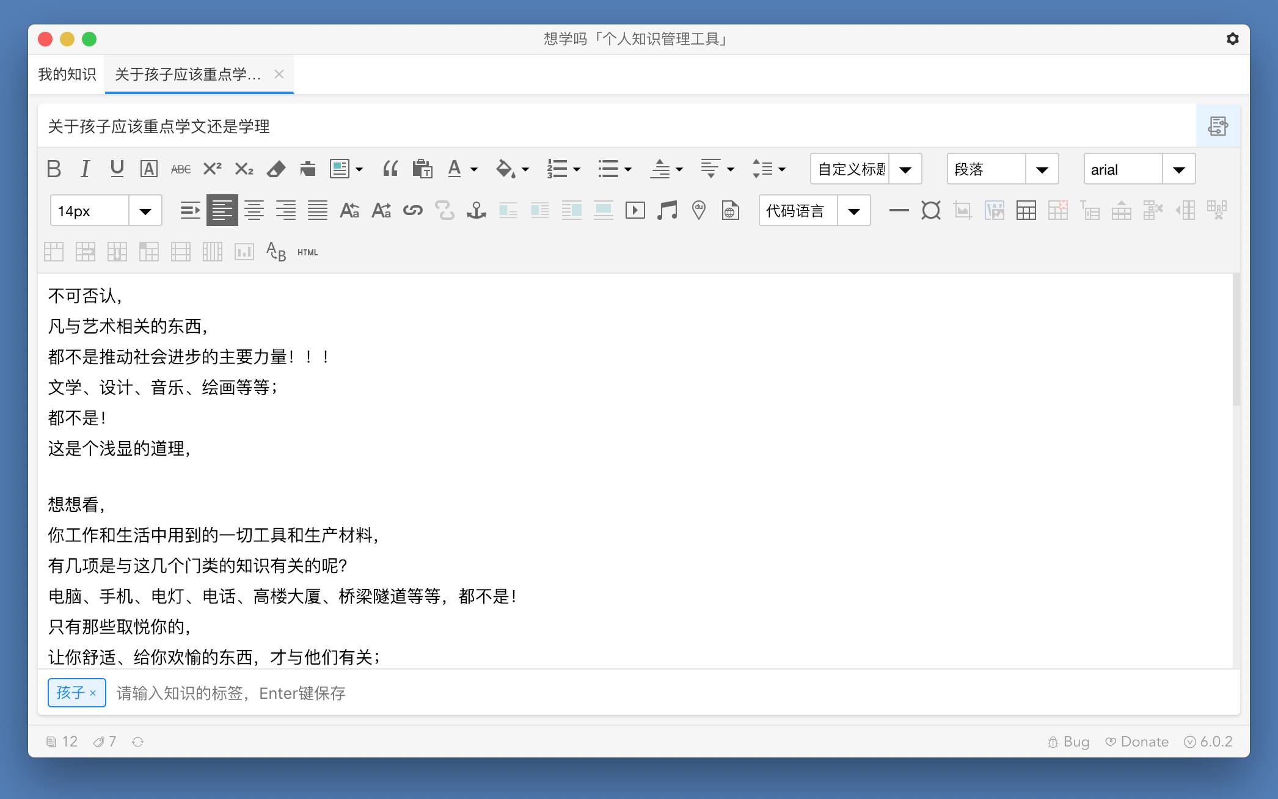Open HTML source view
Screen dimensions: 1278x799
pos(307,252)
